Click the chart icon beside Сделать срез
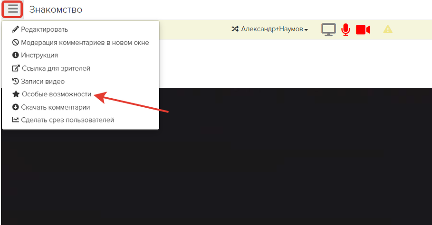Screen dimensions: 432x225 coord(15,120)
